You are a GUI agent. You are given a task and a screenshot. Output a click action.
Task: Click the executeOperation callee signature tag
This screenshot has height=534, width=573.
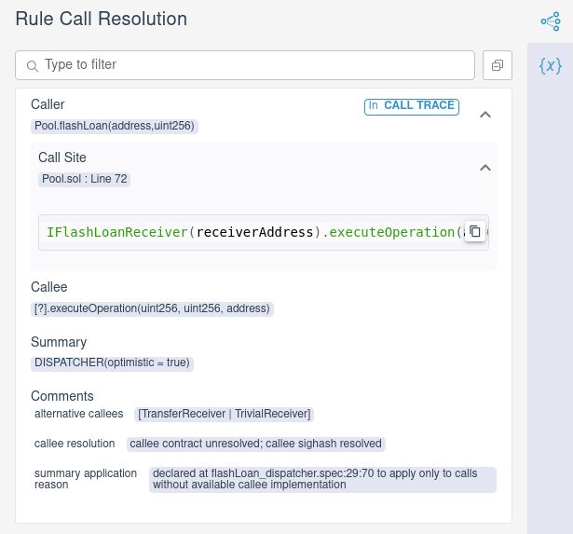153,308
